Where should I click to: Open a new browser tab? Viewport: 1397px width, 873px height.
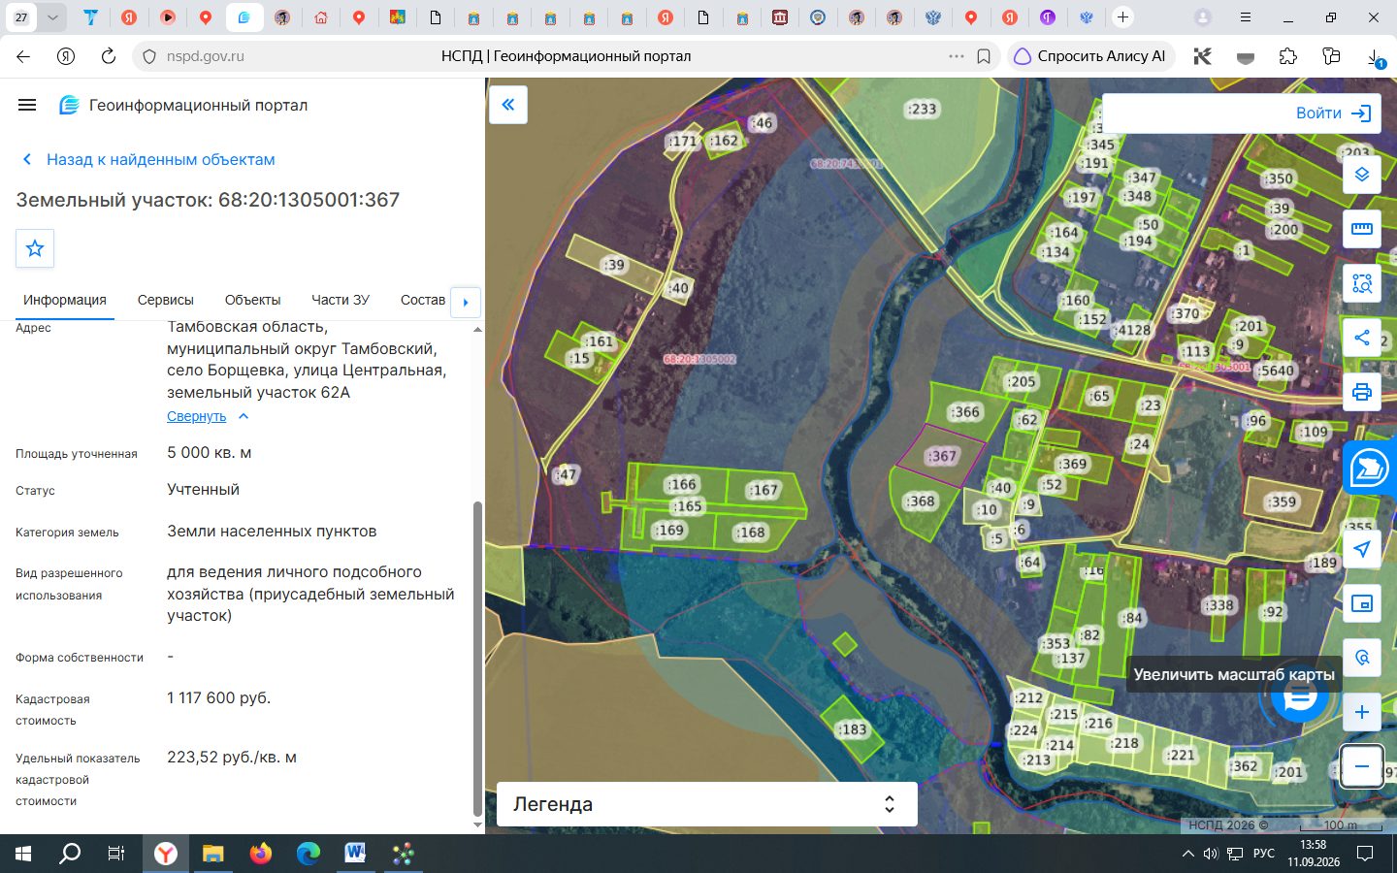point(1122,17)
